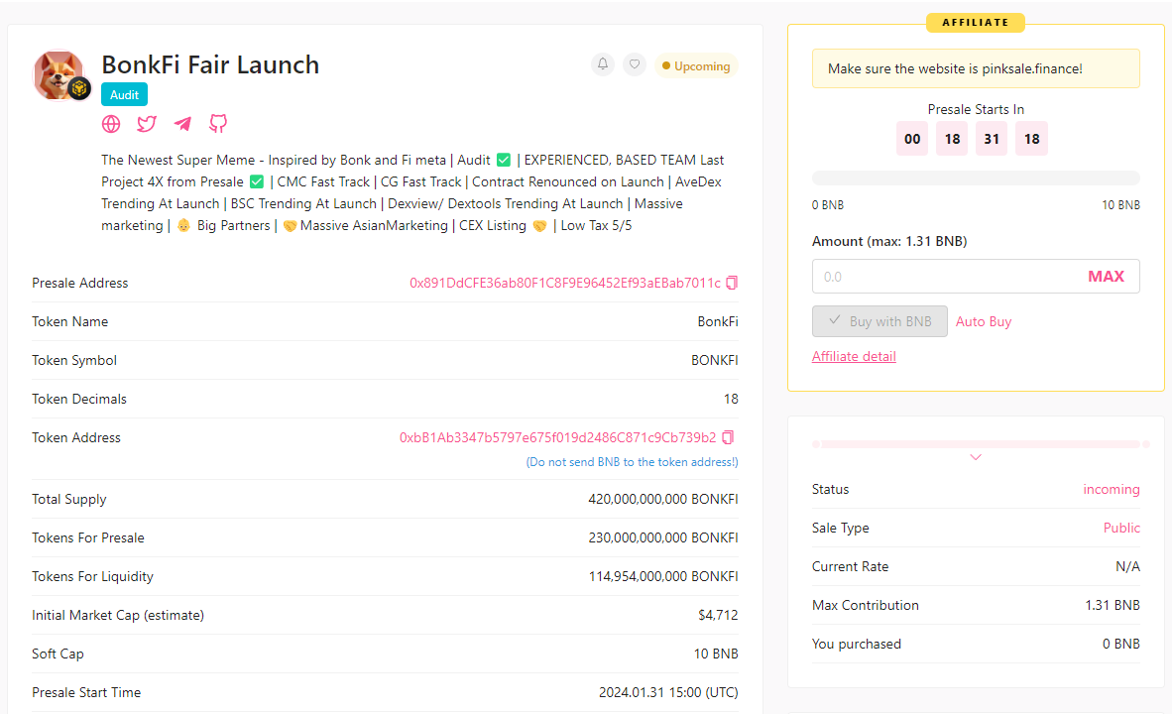Click the countdown seconds box showing last 18
Viewport: 1172px width, 714px height.
1031,139
